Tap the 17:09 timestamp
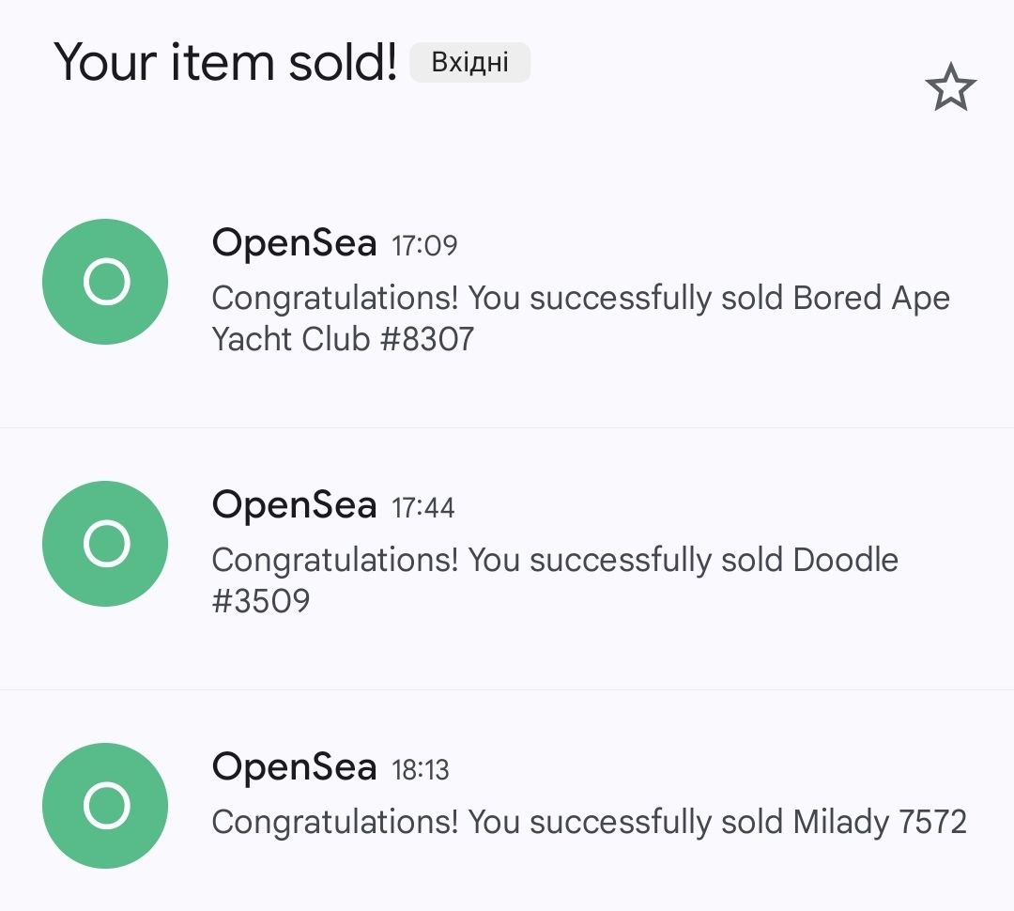This screenshot has height=911, width=1014. (x=424, y=246)
